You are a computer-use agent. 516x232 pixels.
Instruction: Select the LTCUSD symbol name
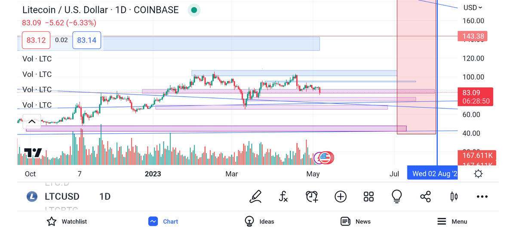(x=62, y=197)
